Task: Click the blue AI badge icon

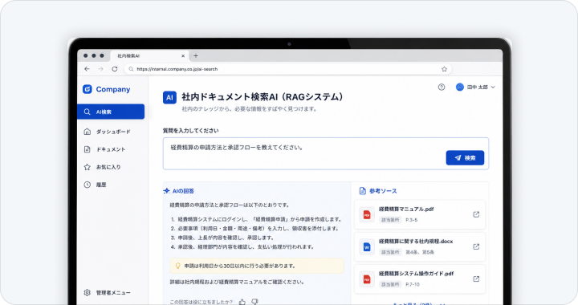Action: [169, 98]
